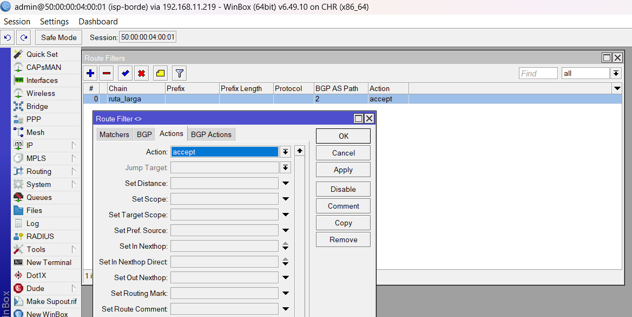Switch to the Matchers tab
This screenshot has width=632, height=317.
pos(114,134)
